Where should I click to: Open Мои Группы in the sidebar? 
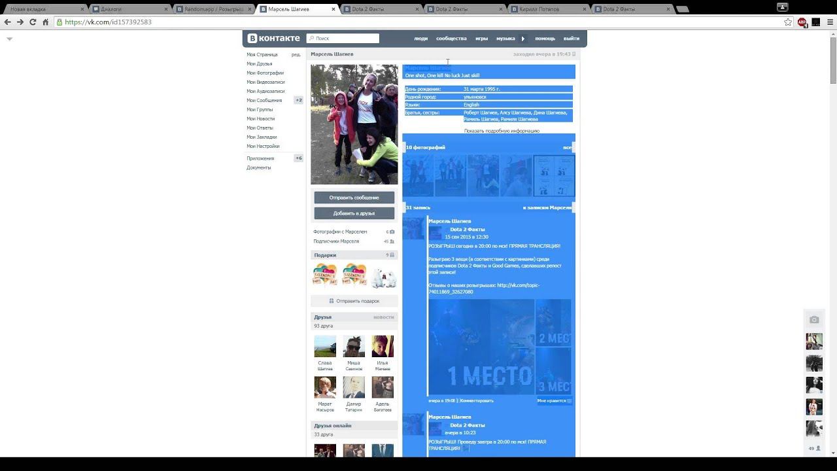click(260, 109)
